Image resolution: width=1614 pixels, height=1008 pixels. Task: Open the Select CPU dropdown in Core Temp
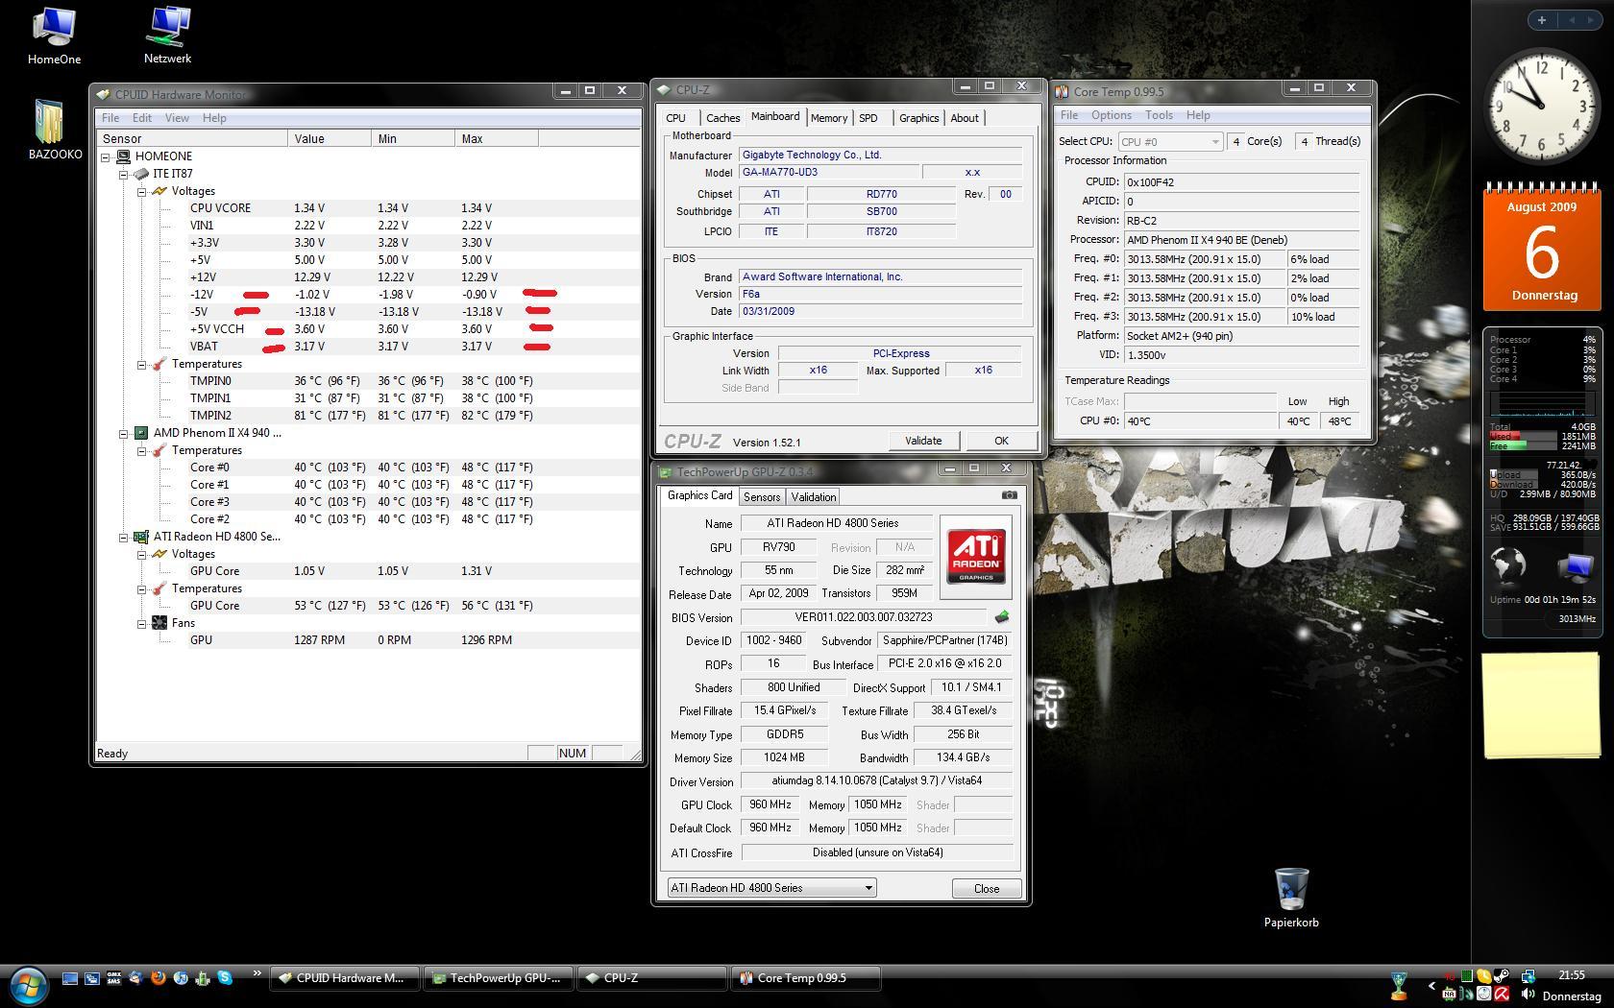pyautogui.click(x=1169, y=141)
